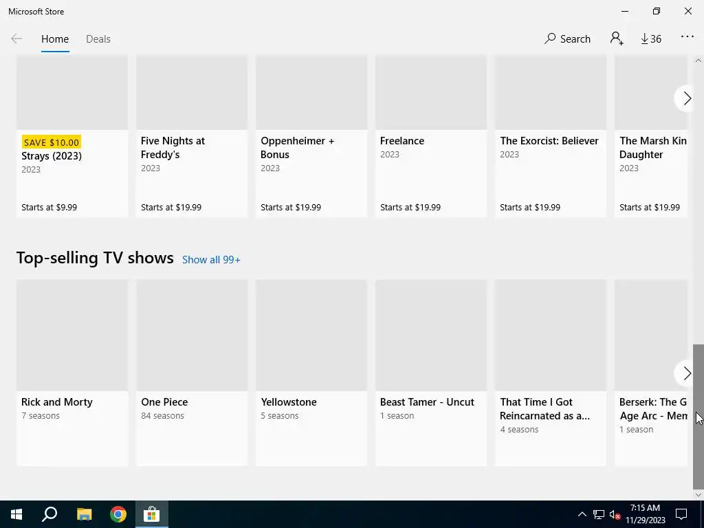This screenshot has height=528, width=704.
Task: Advance movies row with right chevron
Action: (x=687, y=98)
